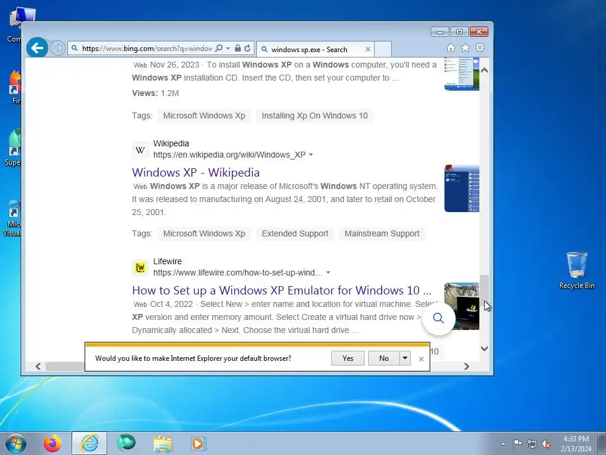Viewport: 606px width, 455px height.
Task: Refresh the page with reload icon
Action: coord(247,48)
